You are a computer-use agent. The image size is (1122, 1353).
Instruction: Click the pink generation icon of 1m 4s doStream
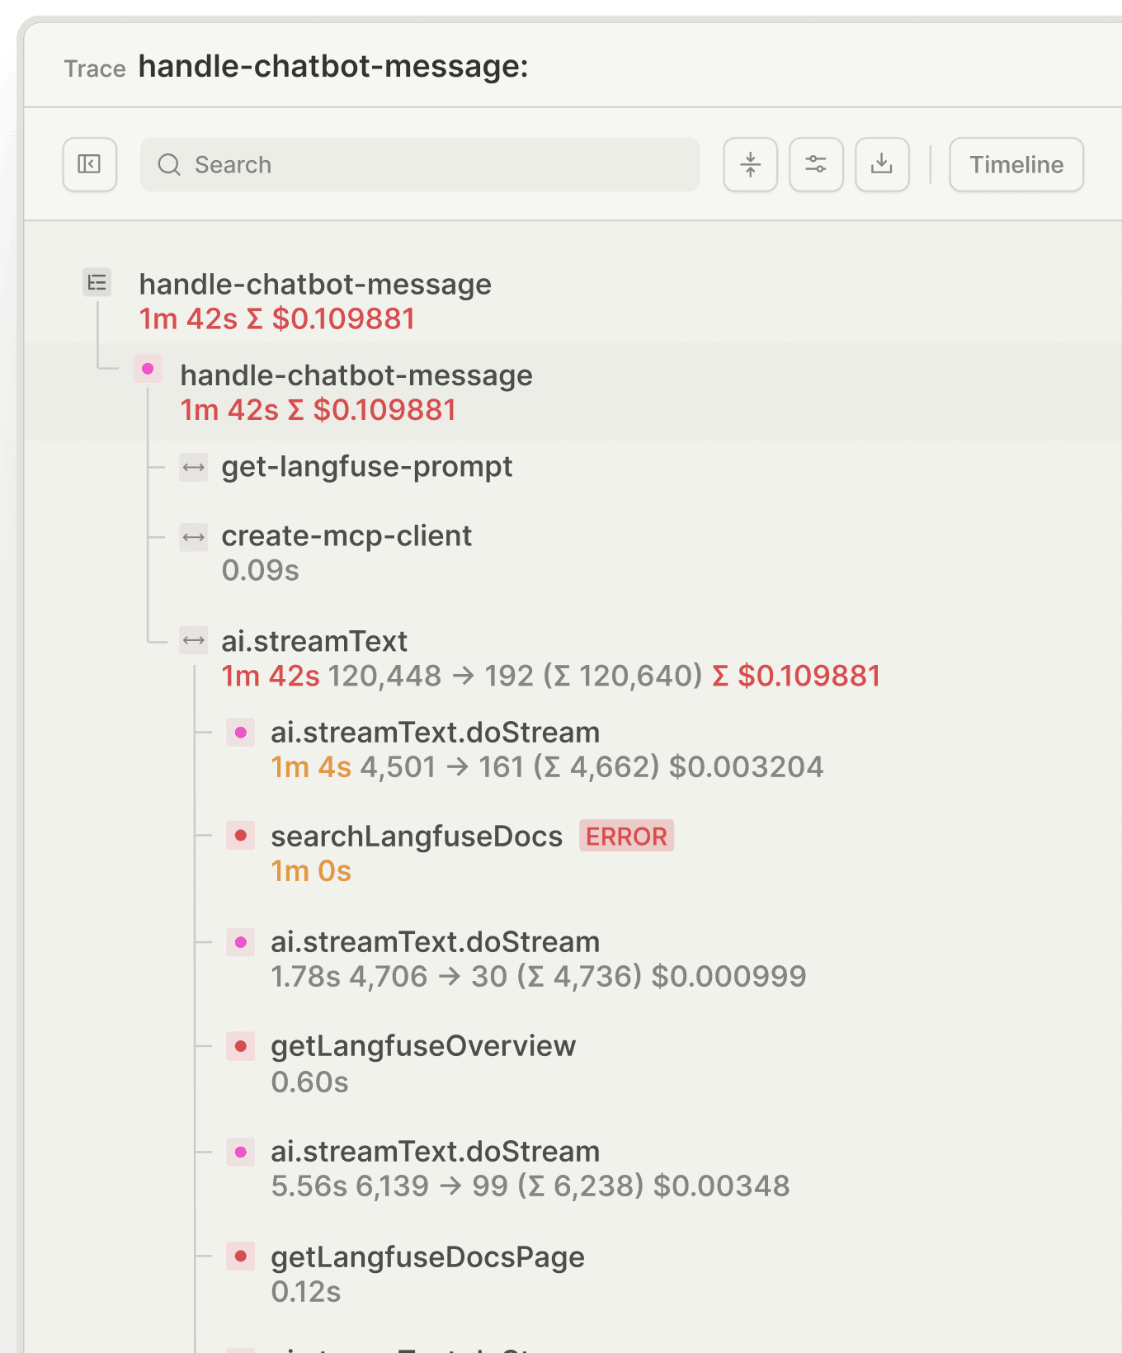pyautogui.click(x=241, y=732)
